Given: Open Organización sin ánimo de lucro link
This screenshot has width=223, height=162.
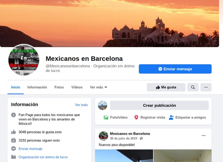Looking at the screenshot, I should tap(43, 157).
